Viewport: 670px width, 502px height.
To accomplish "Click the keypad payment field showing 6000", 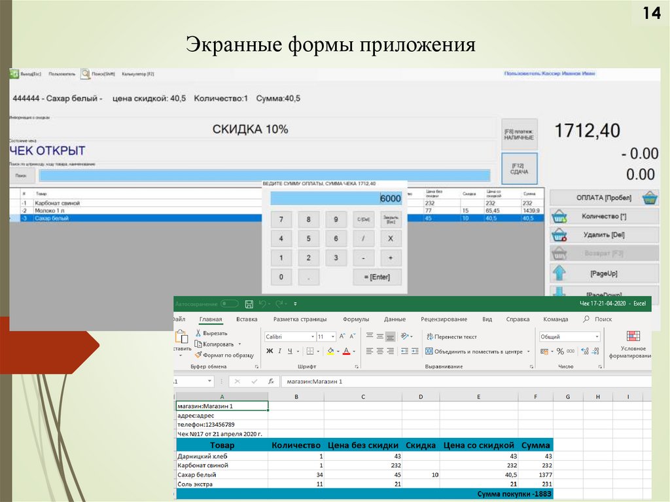I will (x=336, y=198).
